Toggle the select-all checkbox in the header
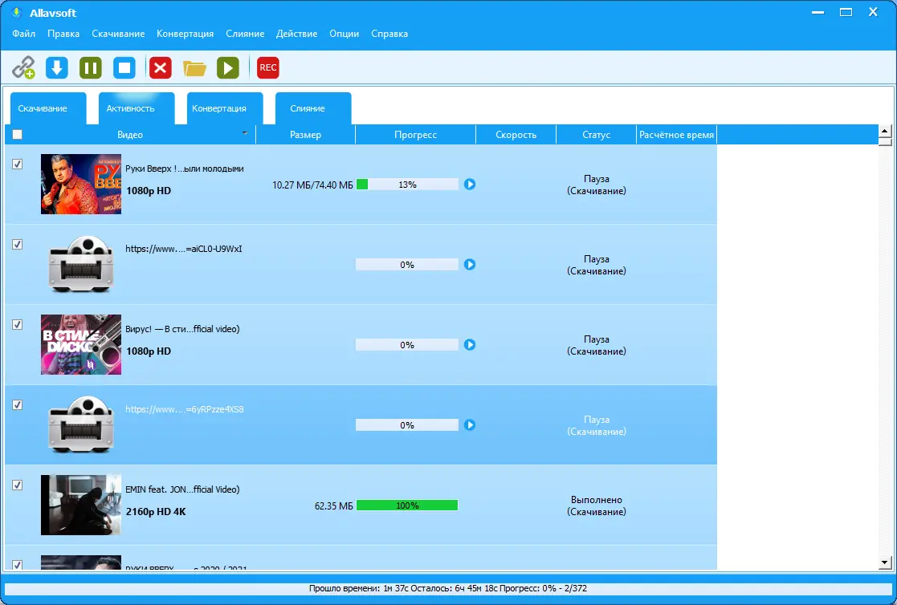 click(17, 134)
